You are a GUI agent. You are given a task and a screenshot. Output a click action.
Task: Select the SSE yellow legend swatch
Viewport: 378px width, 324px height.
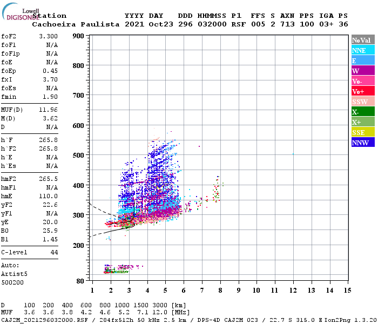pos(363,132)
